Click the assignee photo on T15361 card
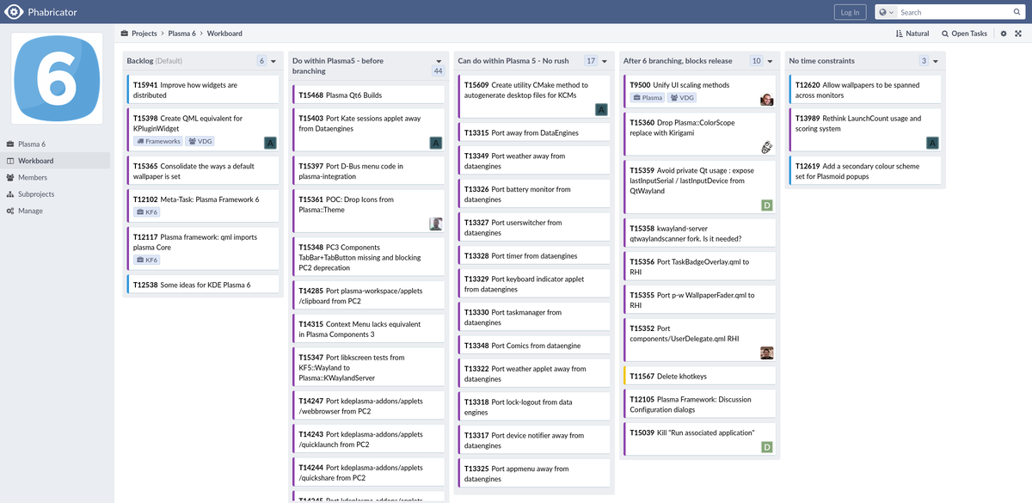 [436, 224]
